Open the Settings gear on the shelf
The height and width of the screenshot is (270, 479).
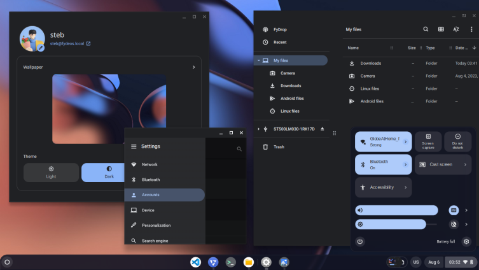coord(266,262)
